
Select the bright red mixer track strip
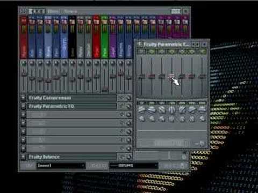96,37
